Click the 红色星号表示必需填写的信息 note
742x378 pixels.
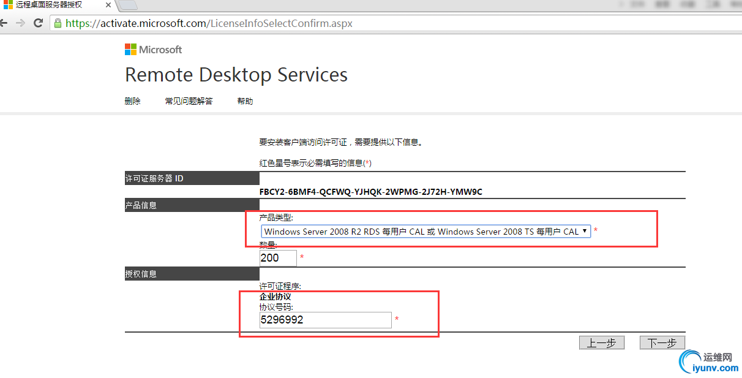coord(315,163)
